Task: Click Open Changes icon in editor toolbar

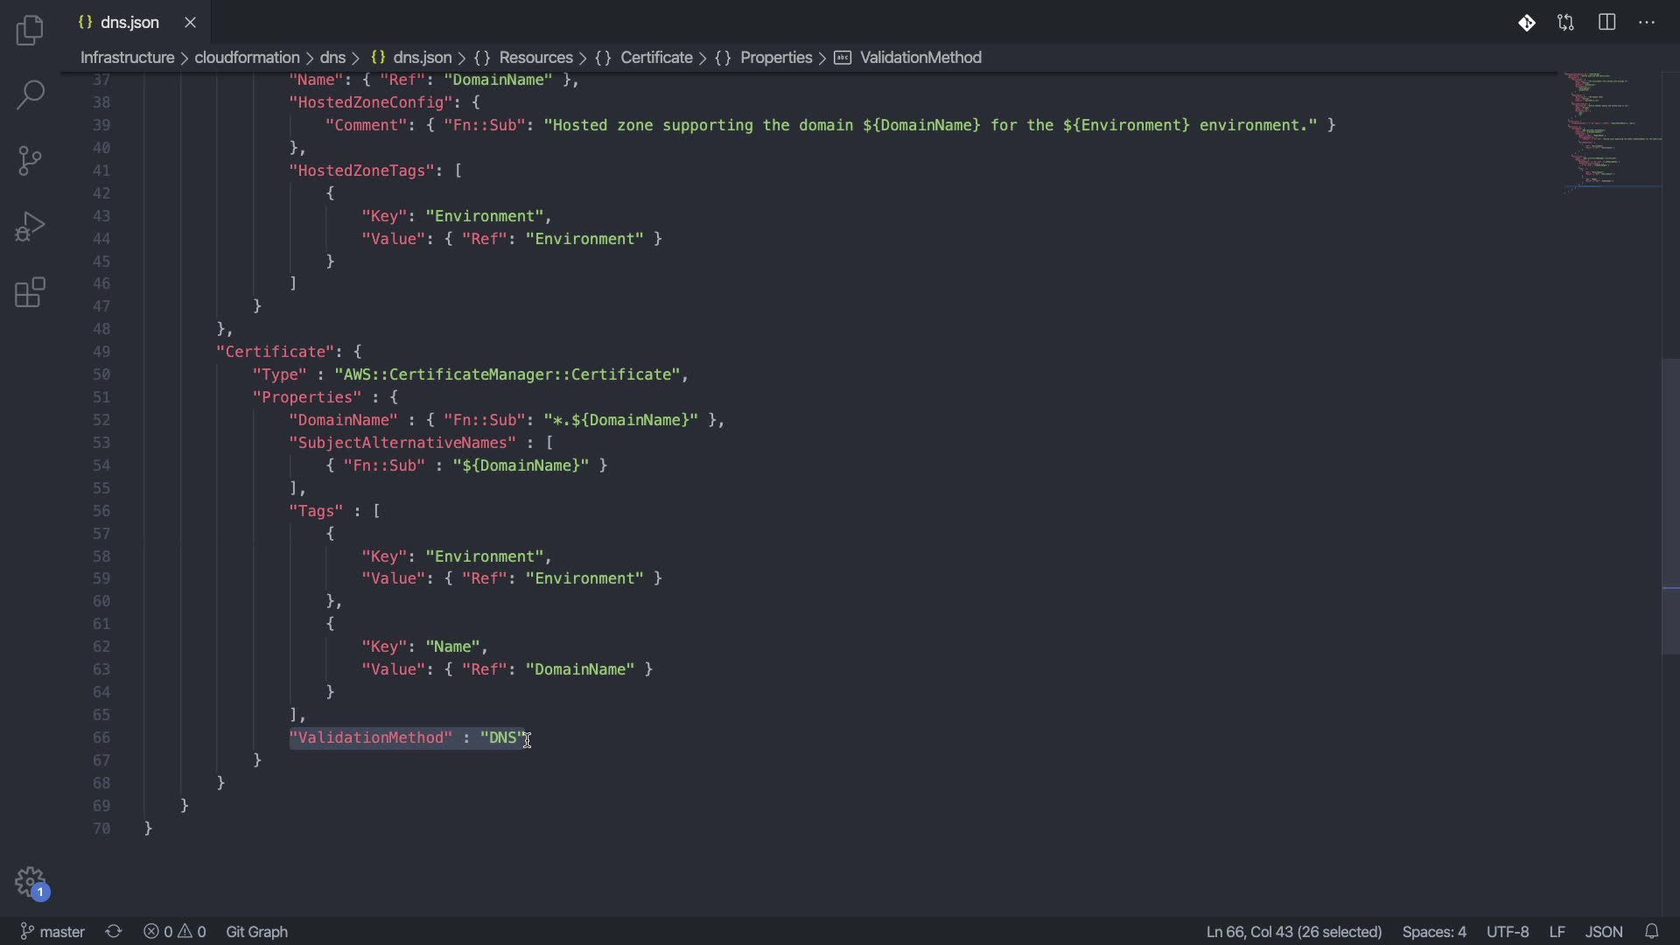Action: pos(1566,23)
